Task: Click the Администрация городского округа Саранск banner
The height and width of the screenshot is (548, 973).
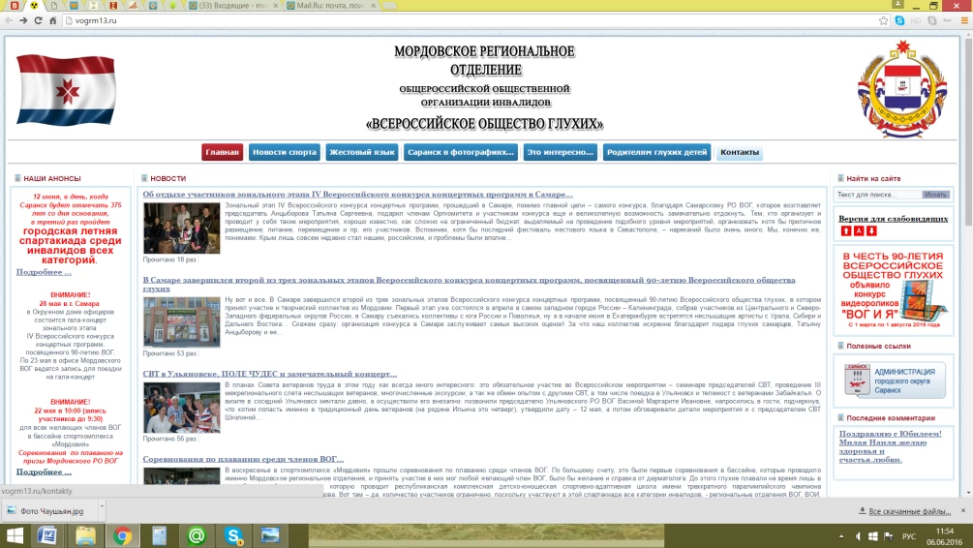Action: coord(895,381)
